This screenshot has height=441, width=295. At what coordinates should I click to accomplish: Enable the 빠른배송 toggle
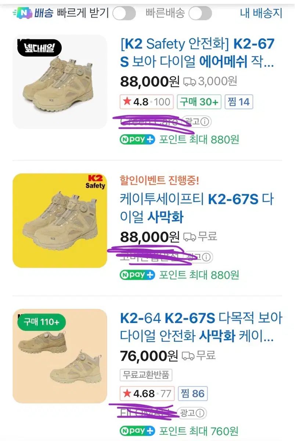[x=200, y=14]
